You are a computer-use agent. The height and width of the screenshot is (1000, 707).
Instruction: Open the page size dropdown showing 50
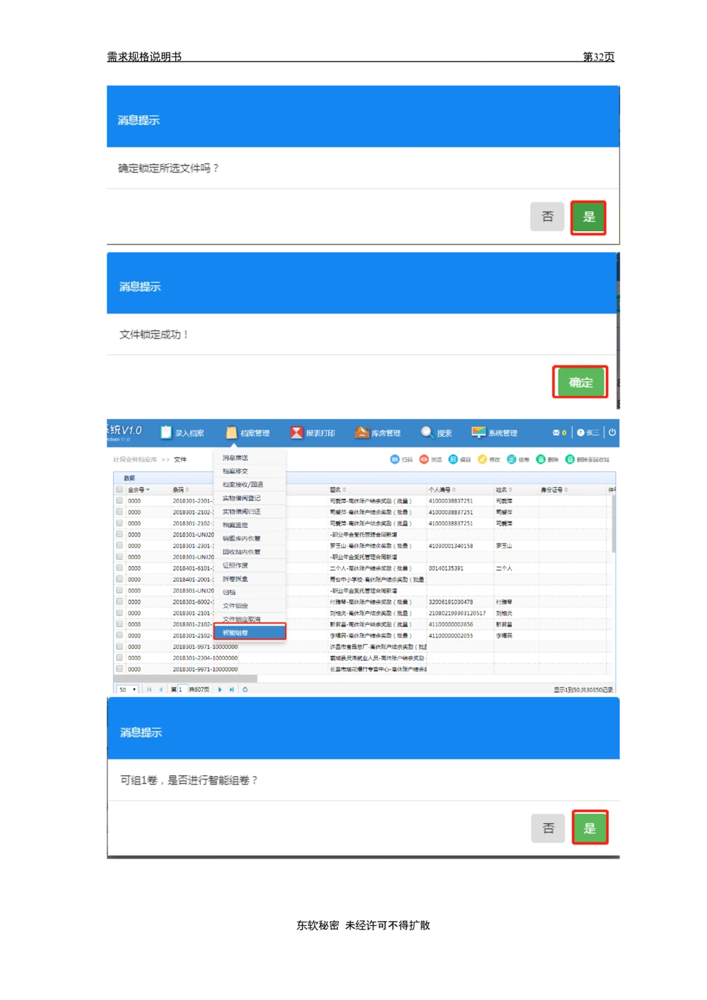[x=126, y=689]
